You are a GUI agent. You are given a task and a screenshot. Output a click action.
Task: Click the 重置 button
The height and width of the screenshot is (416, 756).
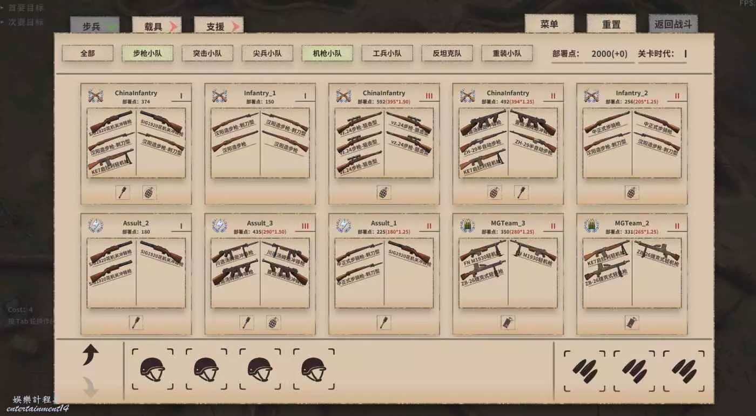click(611, 24)
